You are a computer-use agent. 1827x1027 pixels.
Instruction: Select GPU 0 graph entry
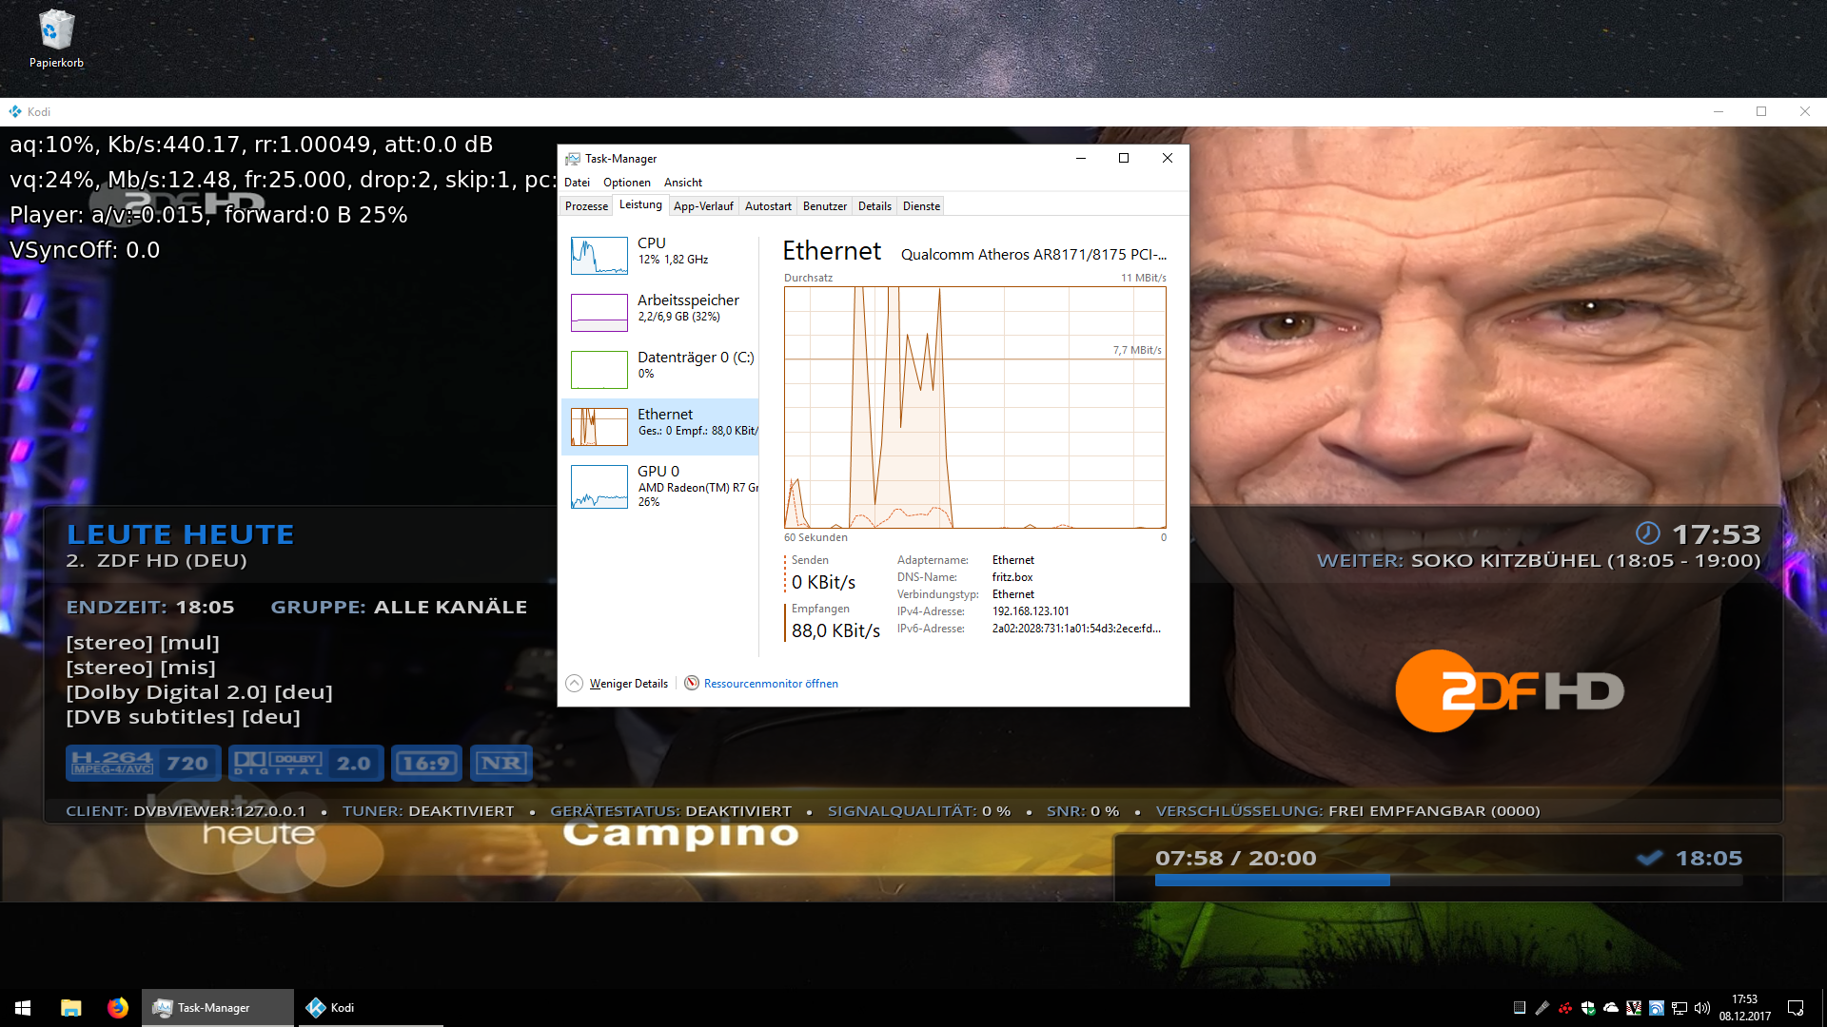click(x=660, y=486)
